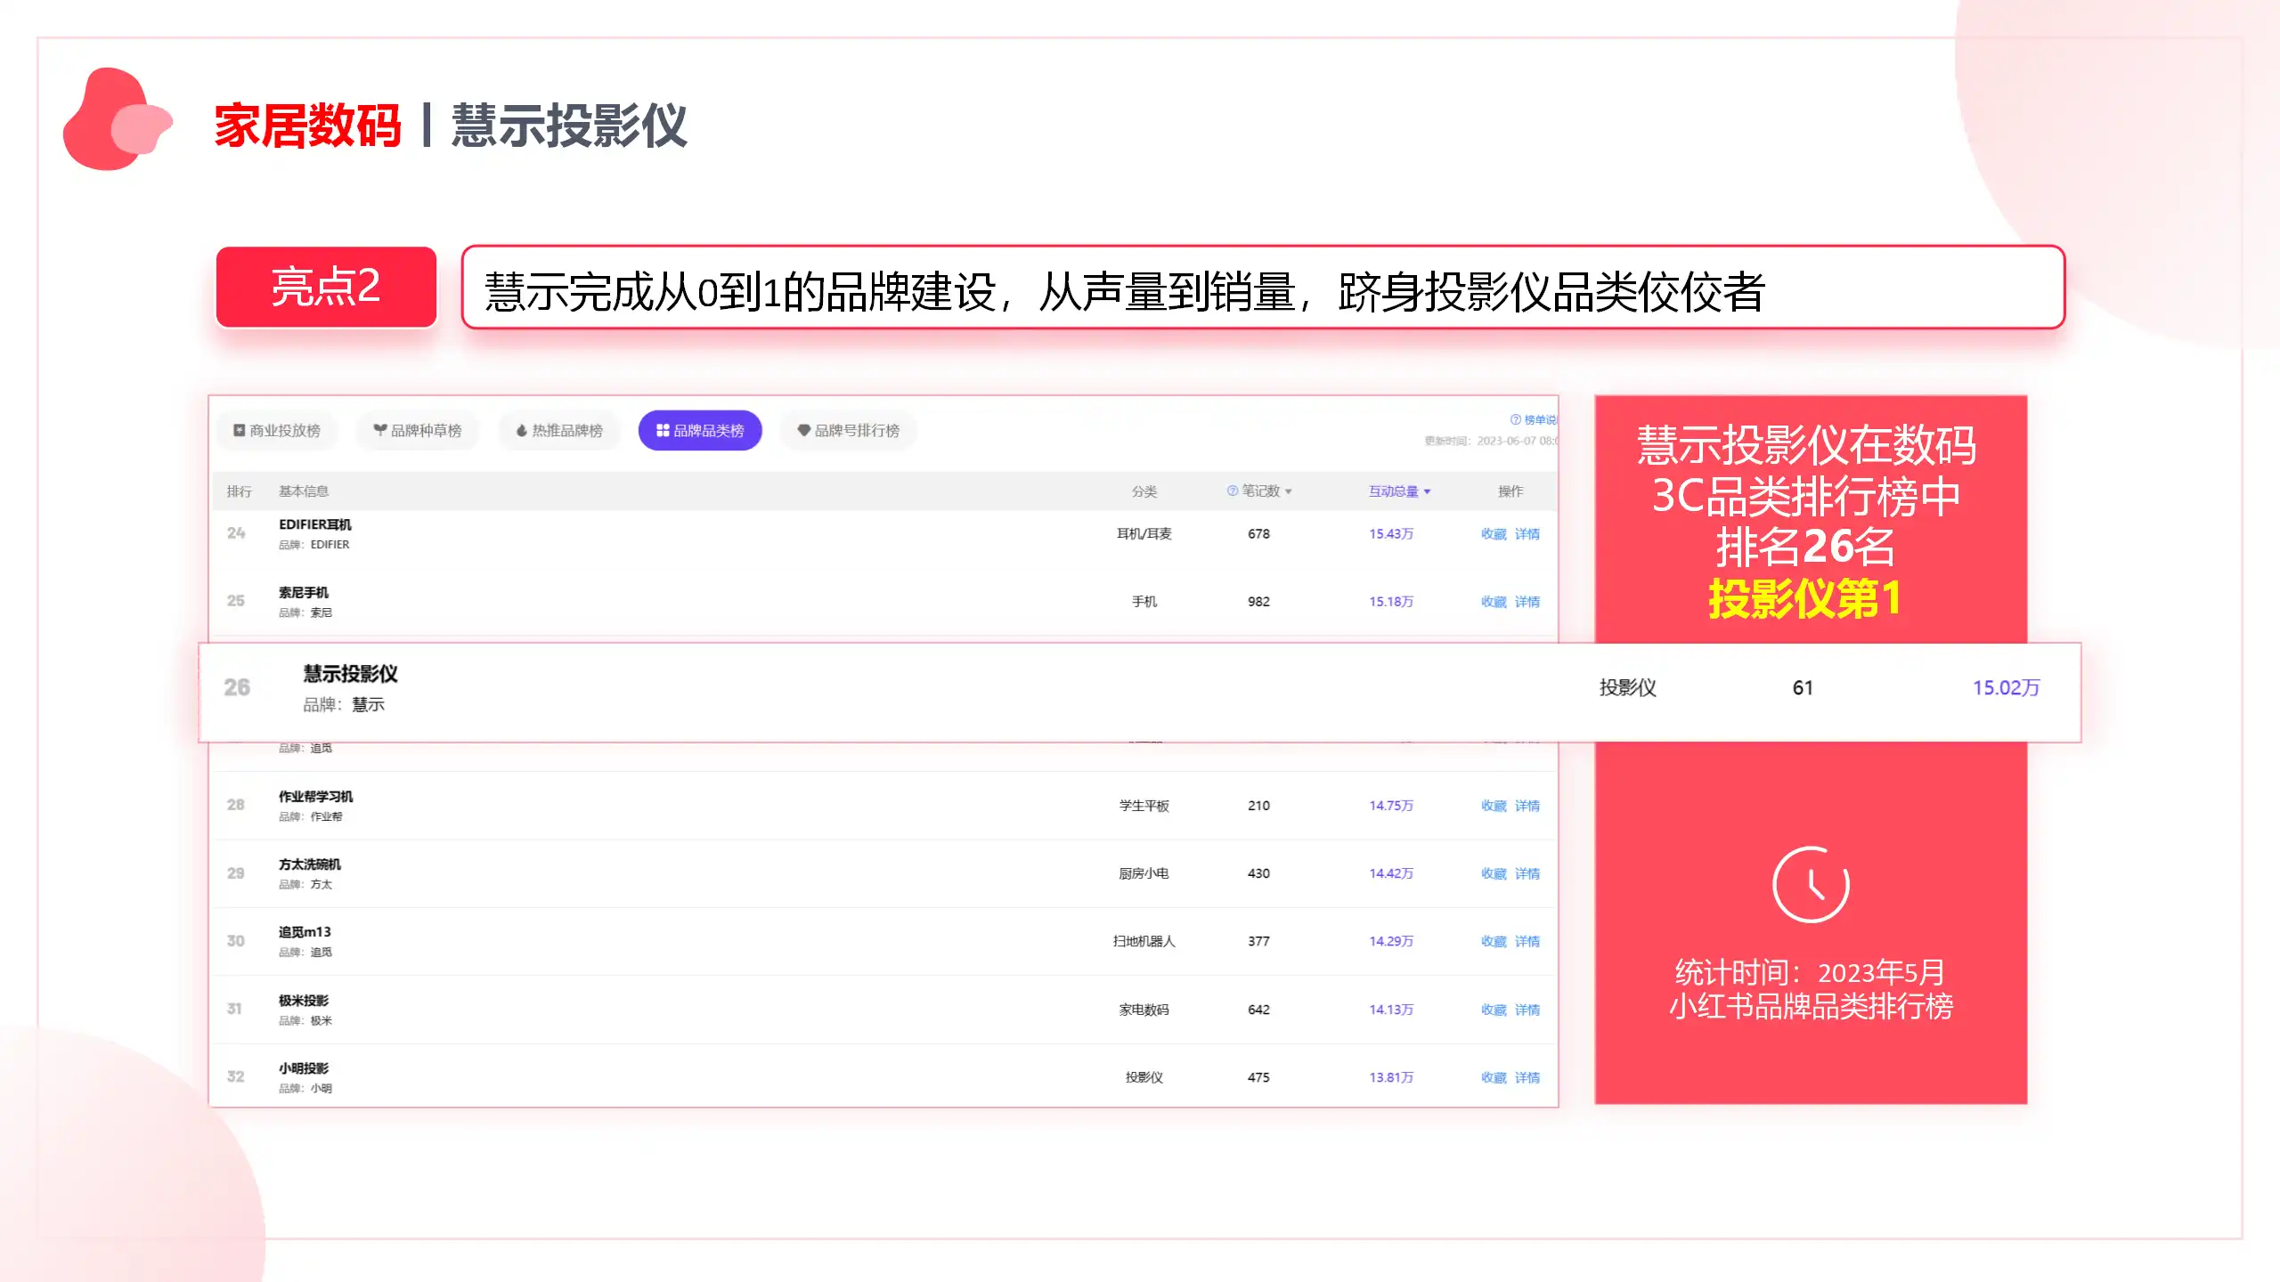This screenshot has width=2280, height=1282.
Task: Click the 商业投放榜 tab icon
Action: tap(239, 430)
